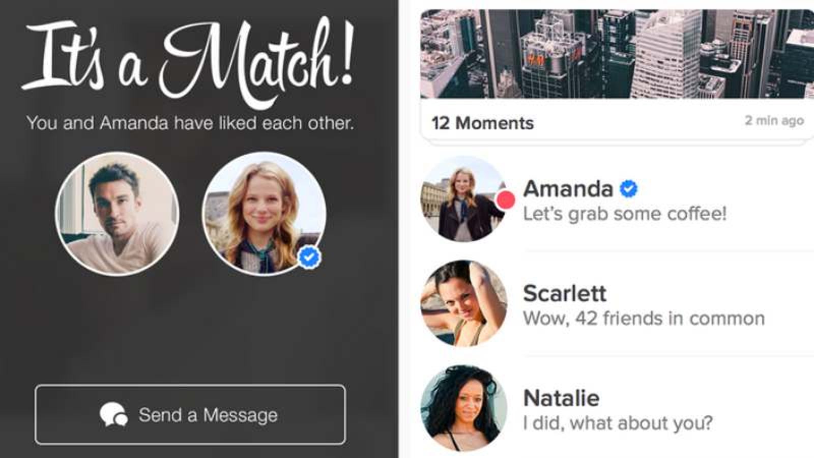Click the "2 min ago" timestamp on Moments

774,121
